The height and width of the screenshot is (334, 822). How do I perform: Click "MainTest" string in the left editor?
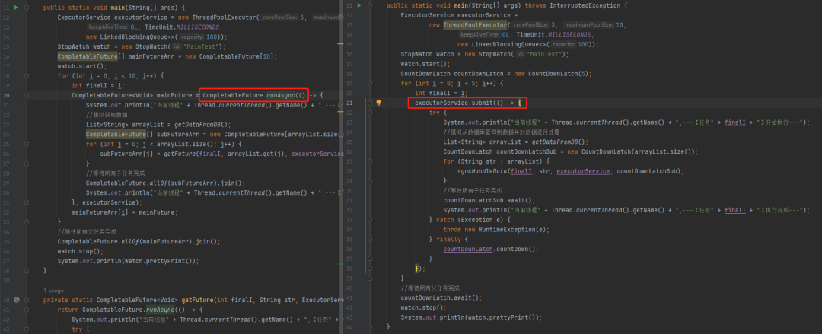coord(202,46)
